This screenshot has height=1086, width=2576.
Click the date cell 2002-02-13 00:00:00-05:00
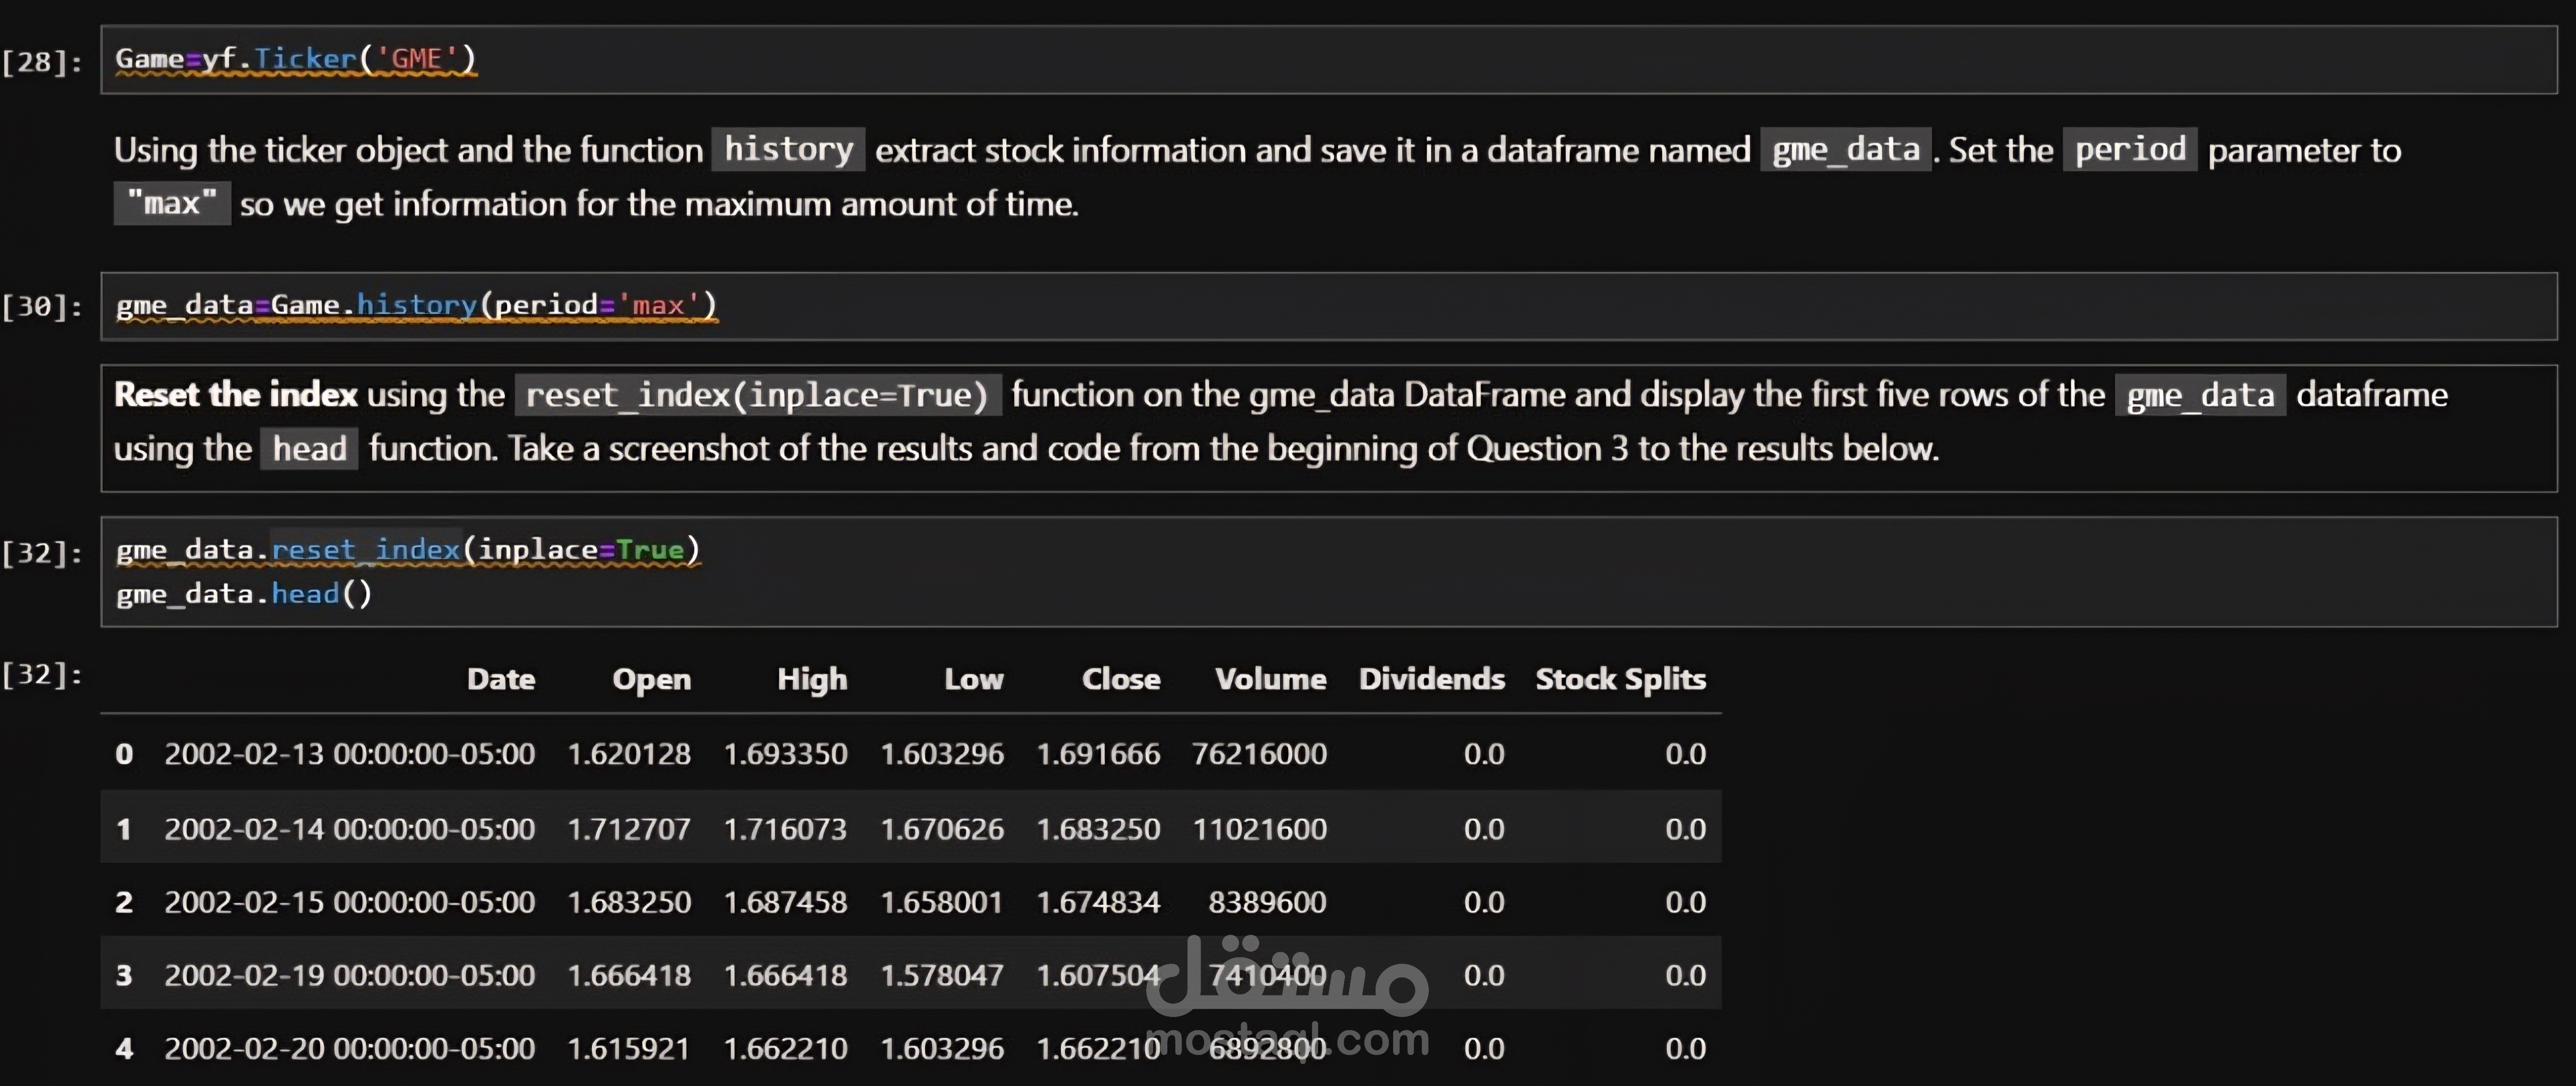(350, 754)
